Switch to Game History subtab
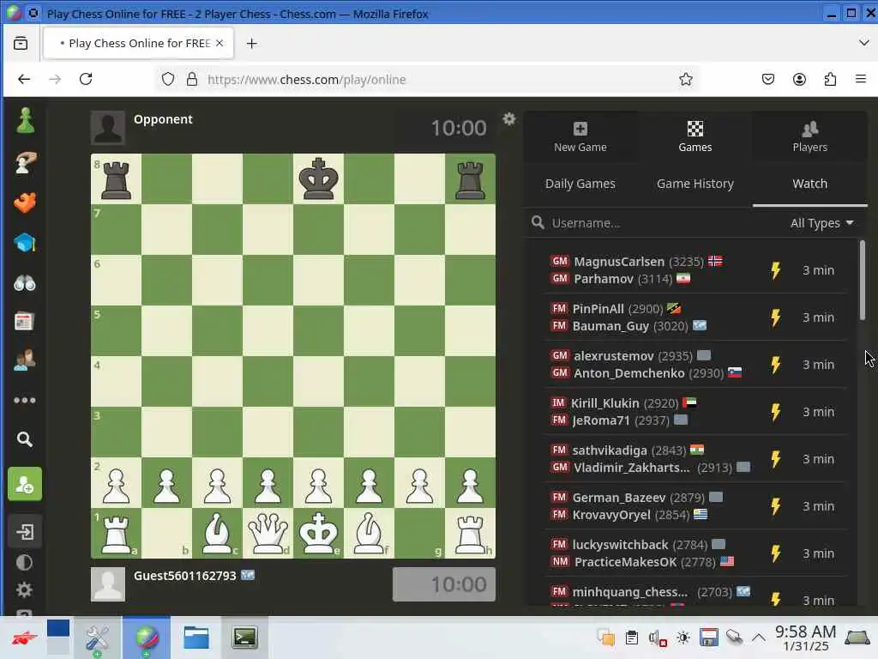Viewport: 878px width, 659px height. click(695, 184)
